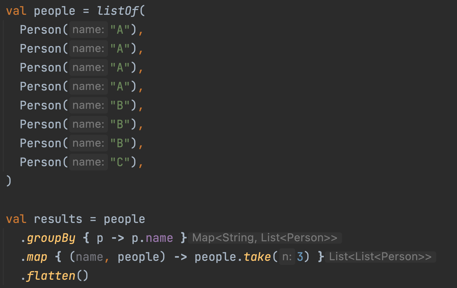Click the List<List<Person>> type hint
This screenshot has width=457, height=288.
coord(380,257)
